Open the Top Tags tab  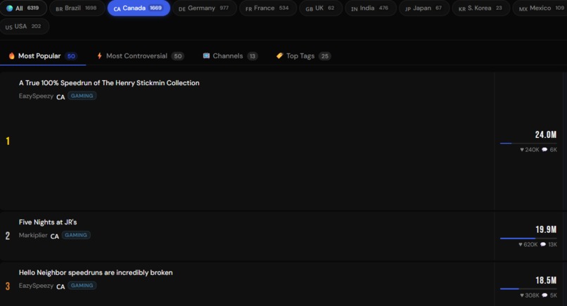(x=303, y=56)
